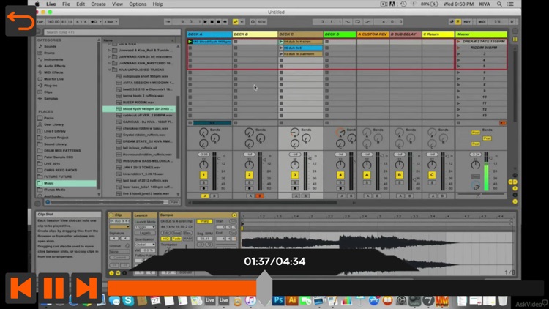Pause the video with pause button
Image resolution: width=549 pixels, height=309 pixels.
[53, 288]
